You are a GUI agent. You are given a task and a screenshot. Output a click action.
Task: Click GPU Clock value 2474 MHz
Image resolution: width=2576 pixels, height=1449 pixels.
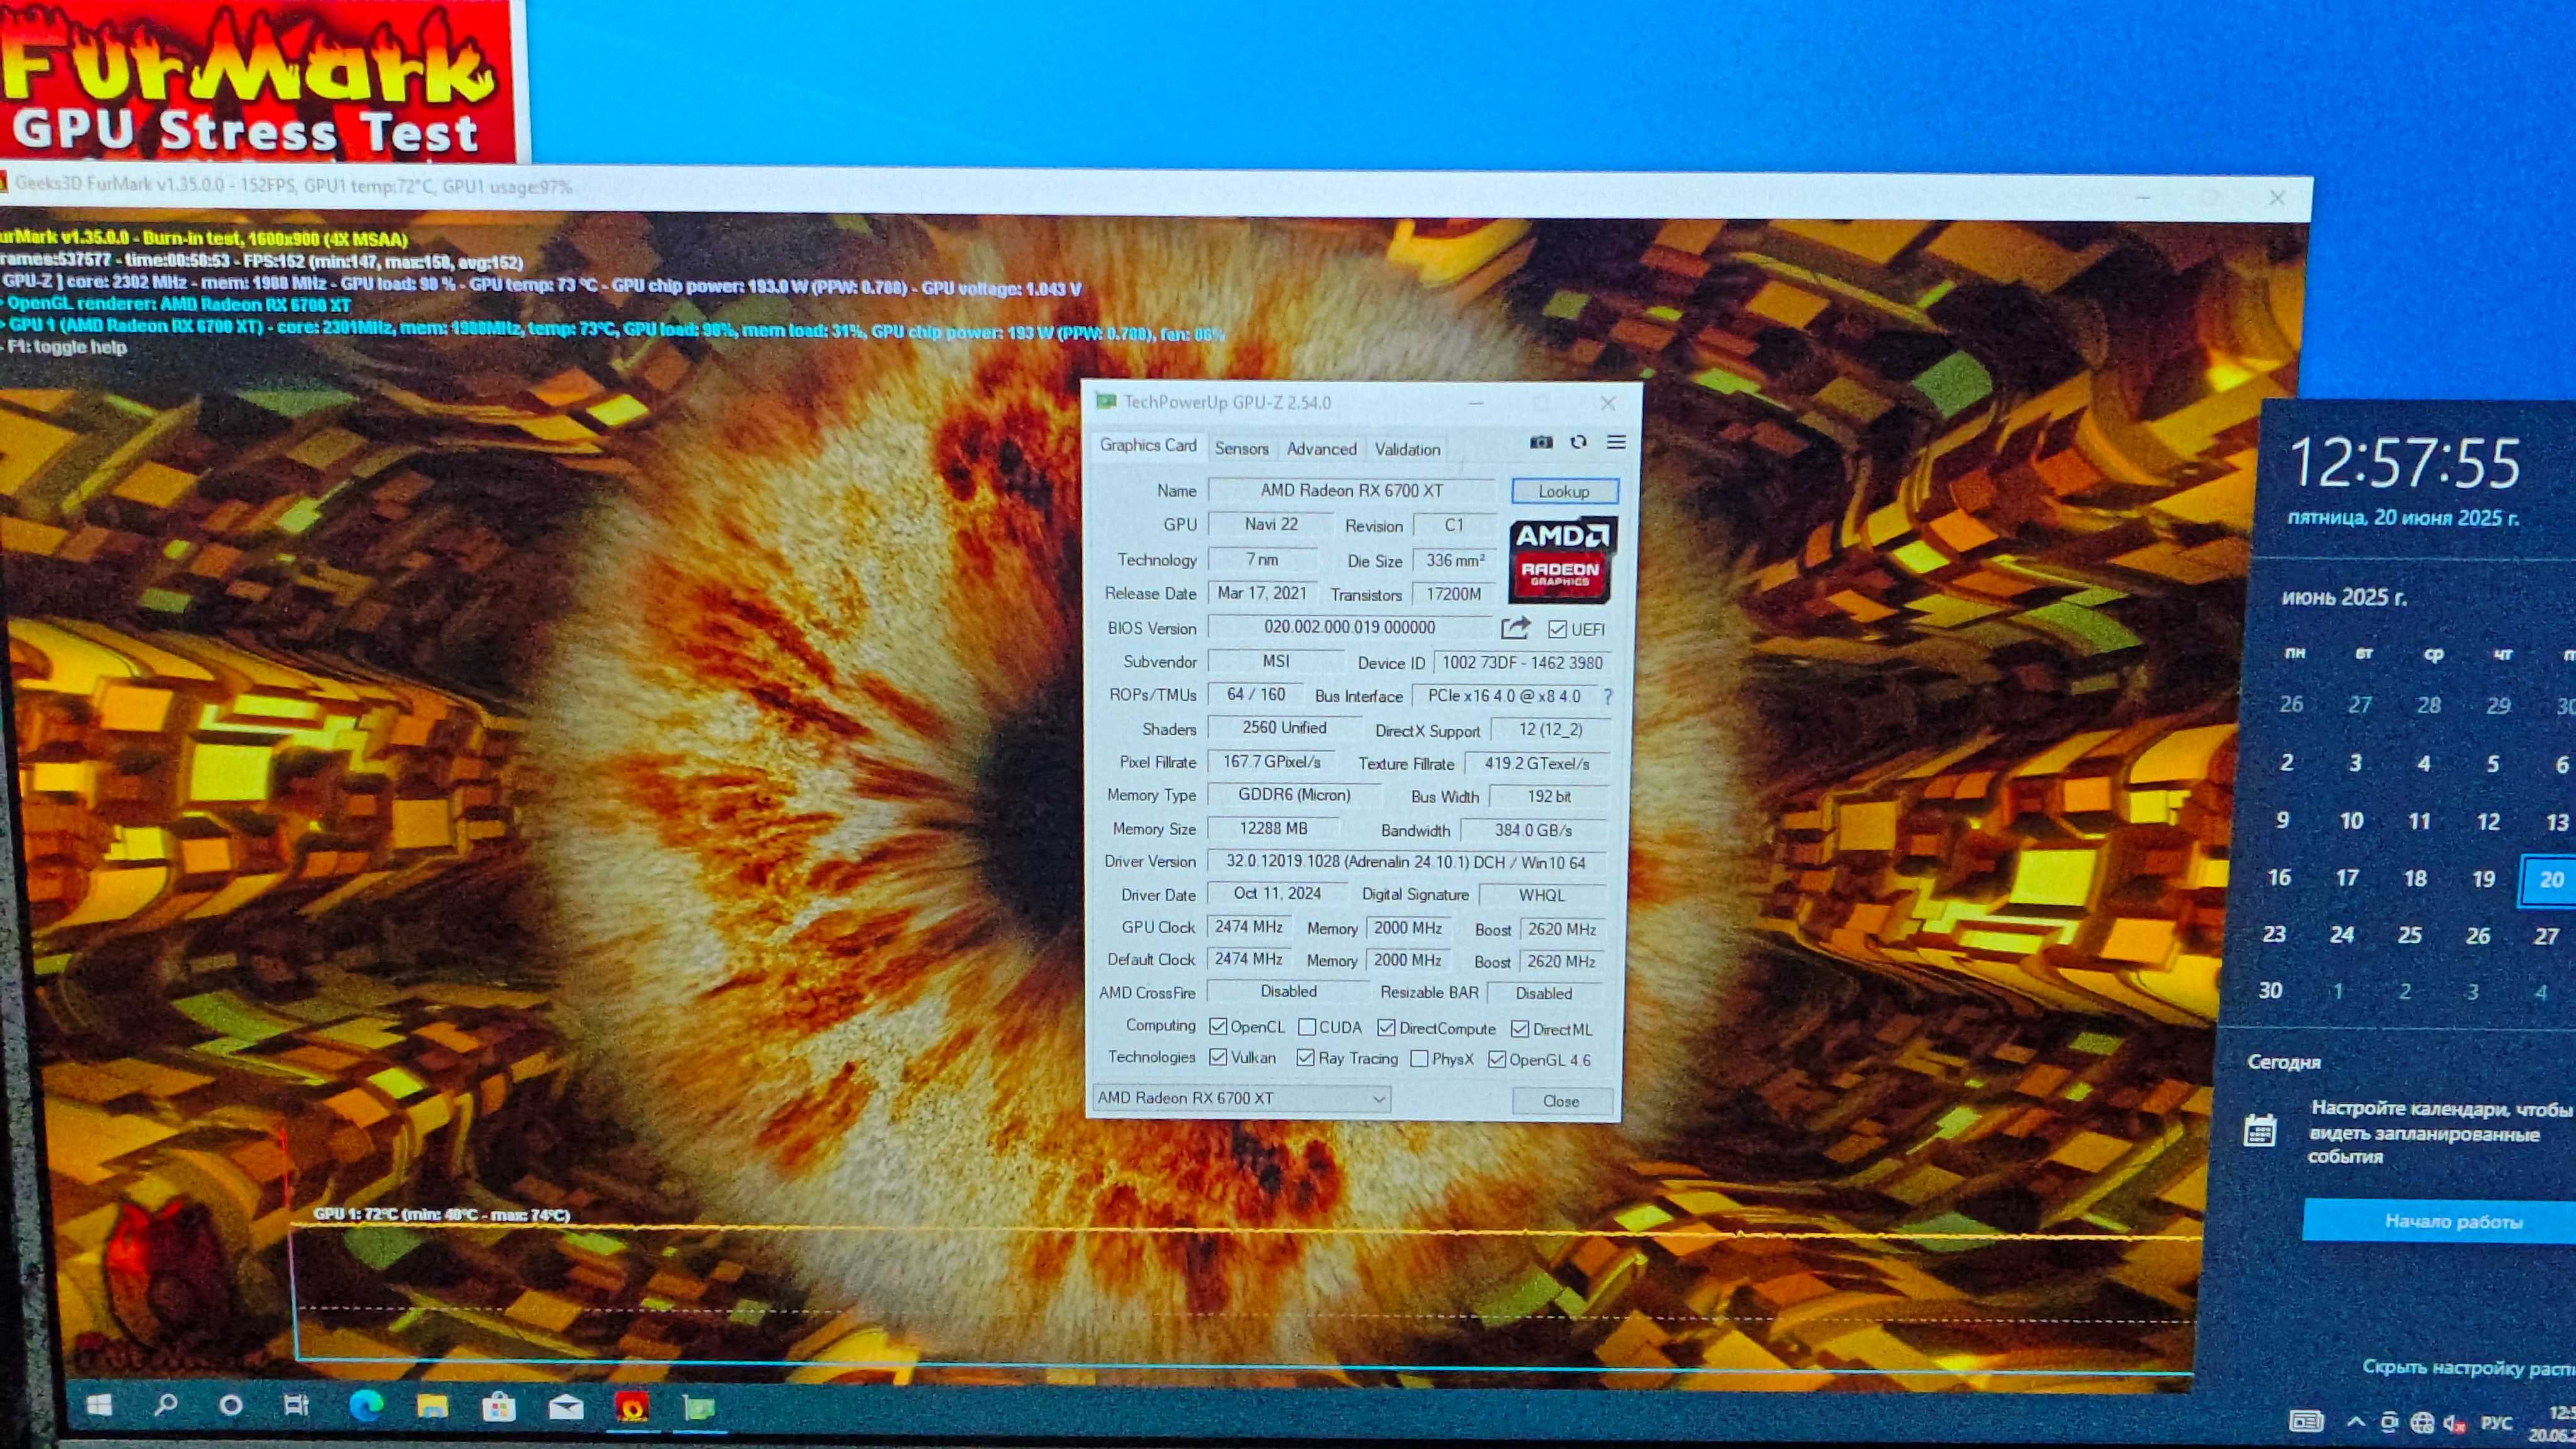click(x=1248, y=927)
